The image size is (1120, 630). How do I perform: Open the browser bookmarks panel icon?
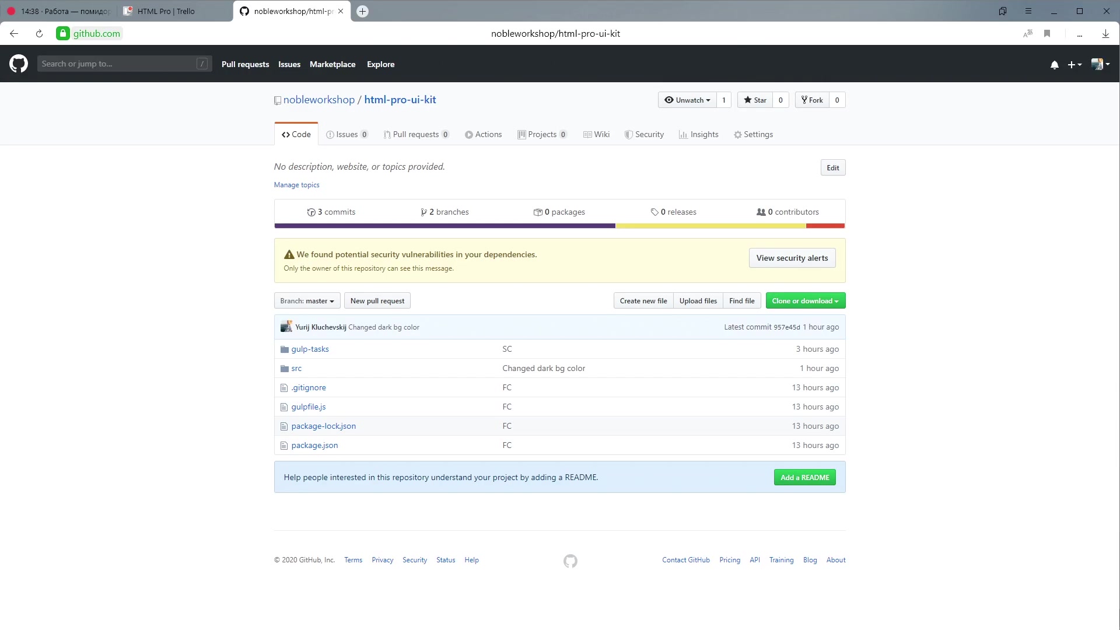coord(1003,11)
